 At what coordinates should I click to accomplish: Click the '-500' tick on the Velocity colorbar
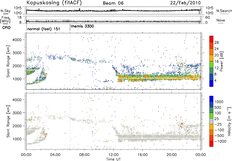pos(219,135)
